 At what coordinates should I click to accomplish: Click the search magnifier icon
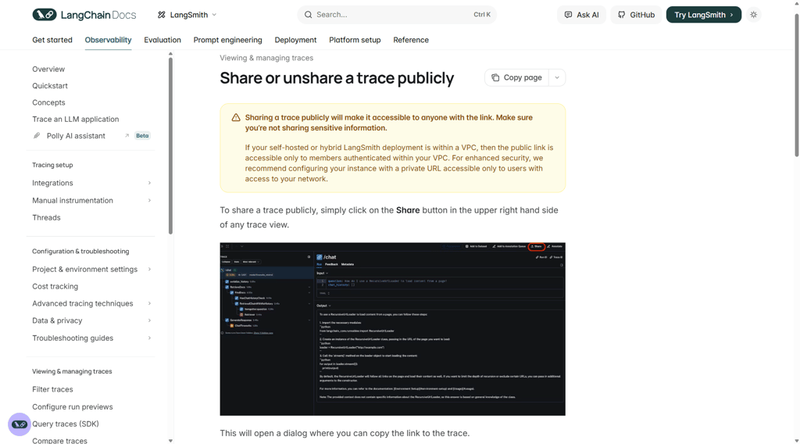[308, 15]
